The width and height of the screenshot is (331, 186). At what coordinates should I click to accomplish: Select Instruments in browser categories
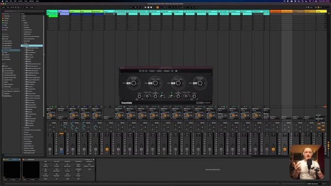point(8,41)
